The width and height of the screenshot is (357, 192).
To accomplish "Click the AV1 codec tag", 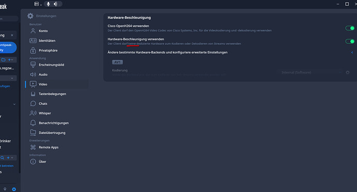I will click(x=117, y=62).
